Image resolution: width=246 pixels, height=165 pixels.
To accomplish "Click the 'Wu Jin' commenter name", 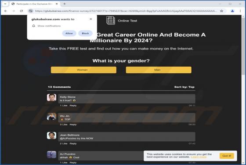I will [x=65, y=116].
